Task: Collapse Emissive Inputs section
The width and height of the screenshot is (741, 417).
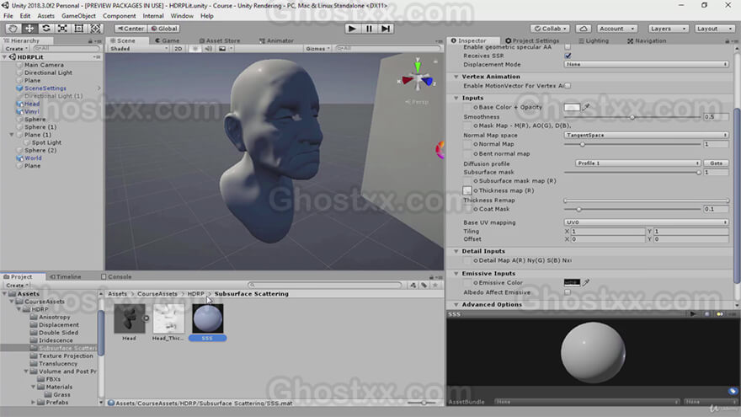Action: pos(456,273)
